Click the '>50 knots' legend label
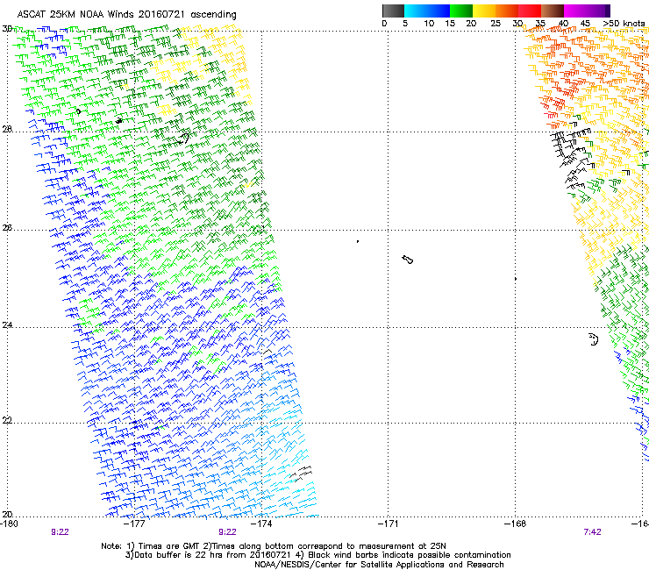 click(624, 23)
